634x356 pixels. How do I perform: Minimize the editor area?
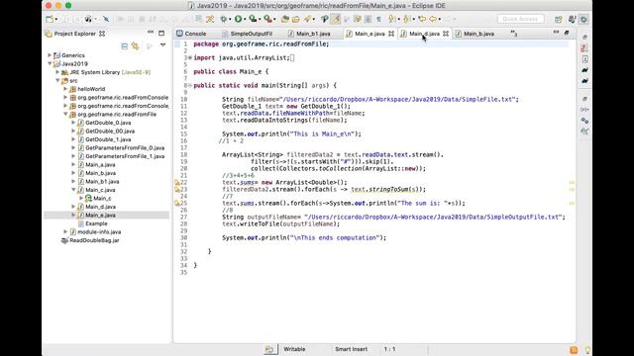556,33
